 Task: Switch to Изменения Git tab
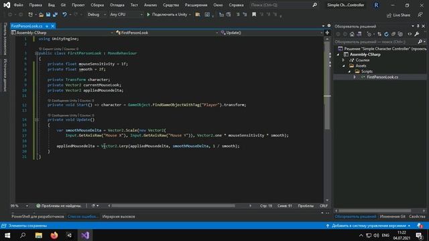pyautogui.click(x=393, y=216)
